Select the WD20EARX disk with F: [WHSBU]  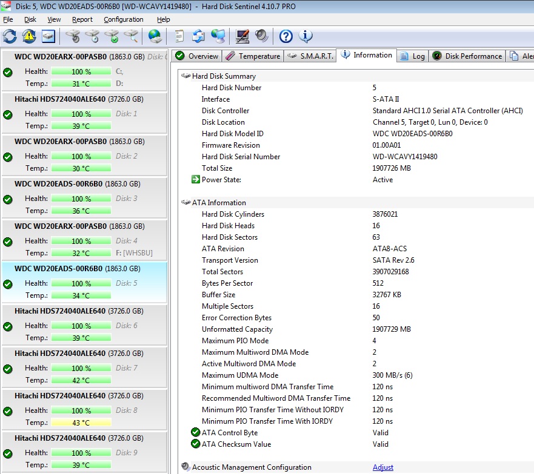pos(84,240)
